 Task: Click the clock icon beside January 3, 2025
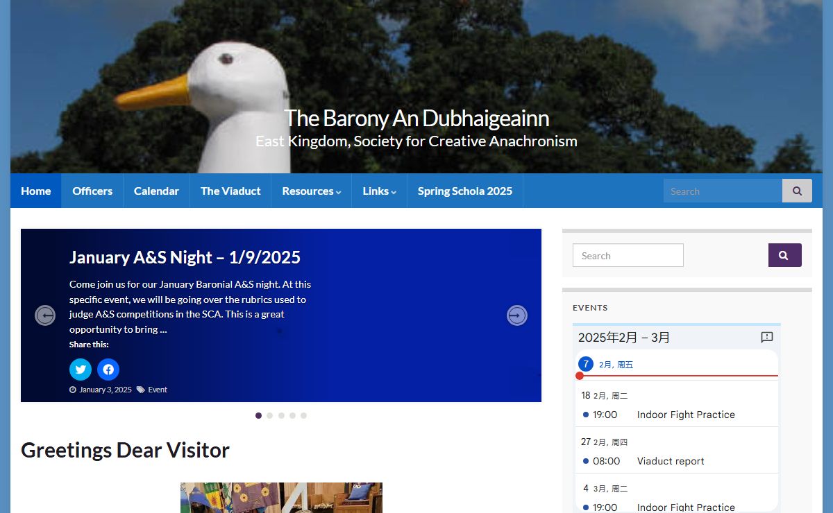[73, 390]
